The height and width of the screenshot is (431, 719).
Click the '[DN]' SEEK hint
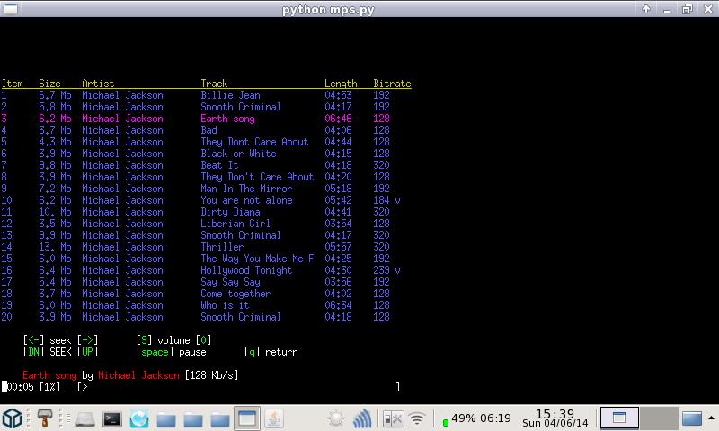click(33, 352)
